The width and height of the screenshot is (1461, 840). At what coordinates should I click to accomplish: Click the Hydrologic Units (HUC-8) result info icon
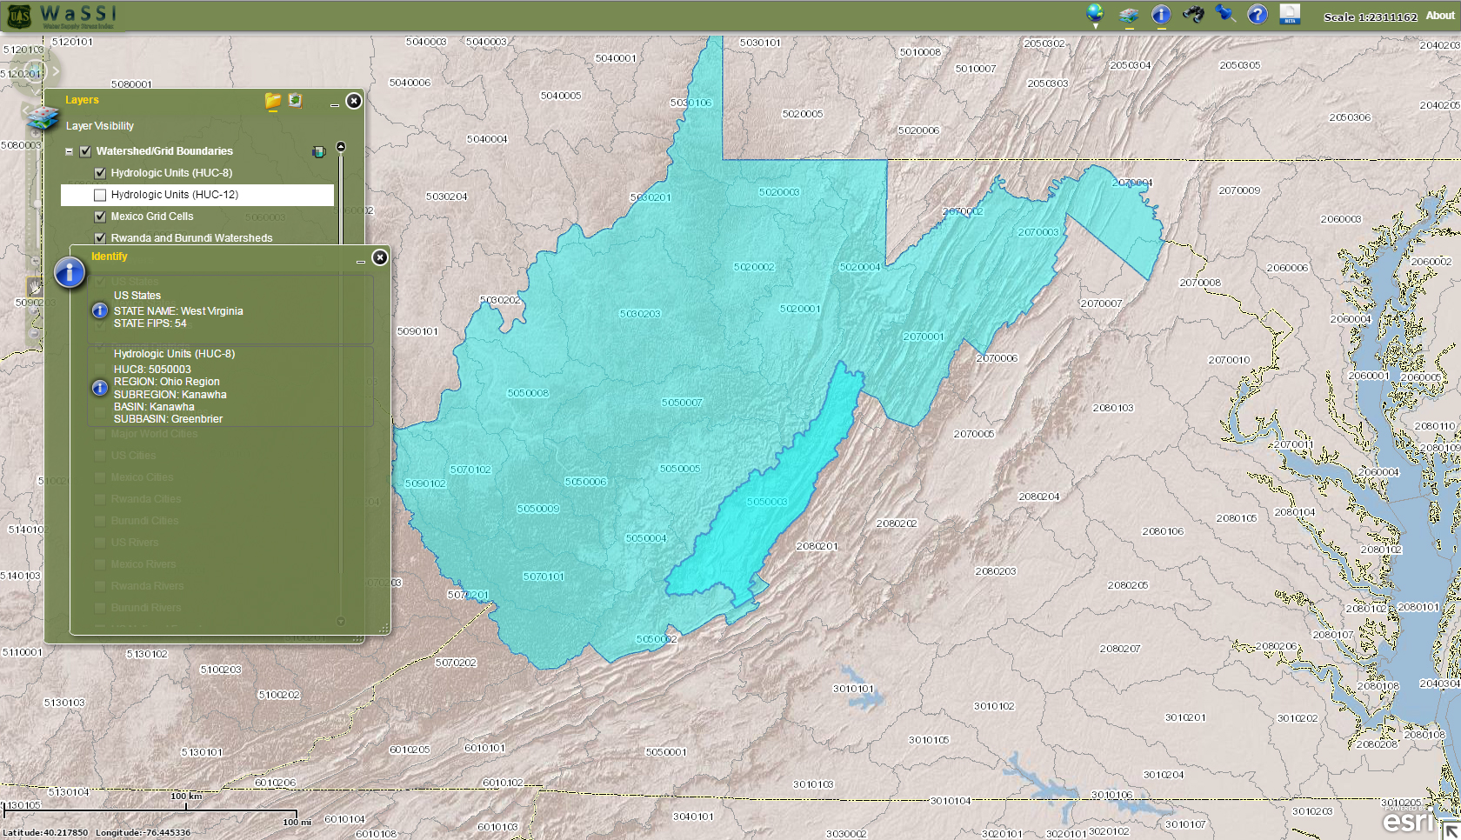coord(100,388)
